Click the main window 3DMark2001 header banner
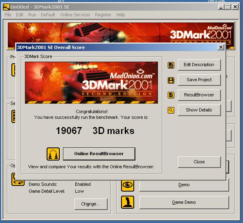This screenshot has height=223, width=243. click(121, 33)
